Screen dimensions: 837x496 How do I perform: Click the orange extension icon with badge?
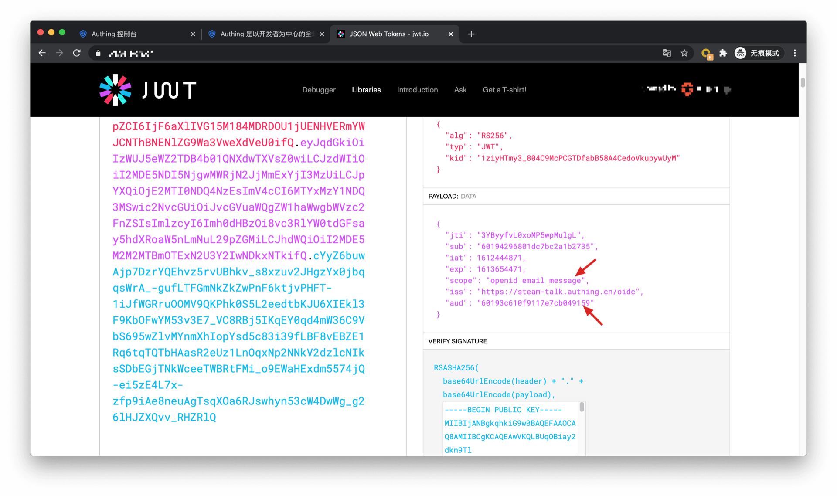tap(706, 54)
